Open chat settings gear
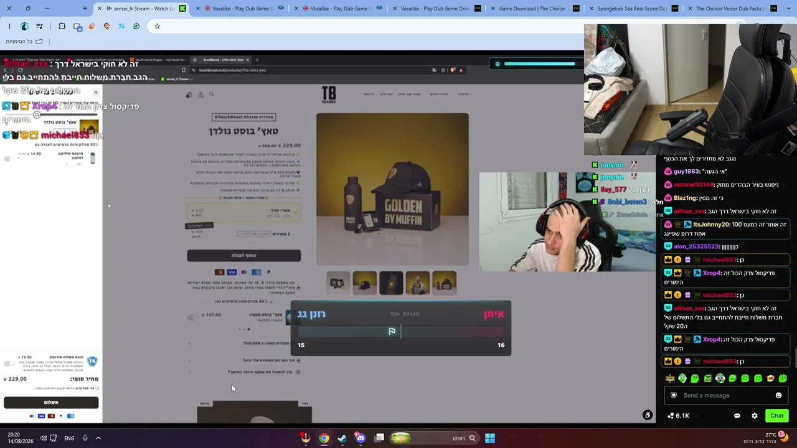 tap(755, 416)
